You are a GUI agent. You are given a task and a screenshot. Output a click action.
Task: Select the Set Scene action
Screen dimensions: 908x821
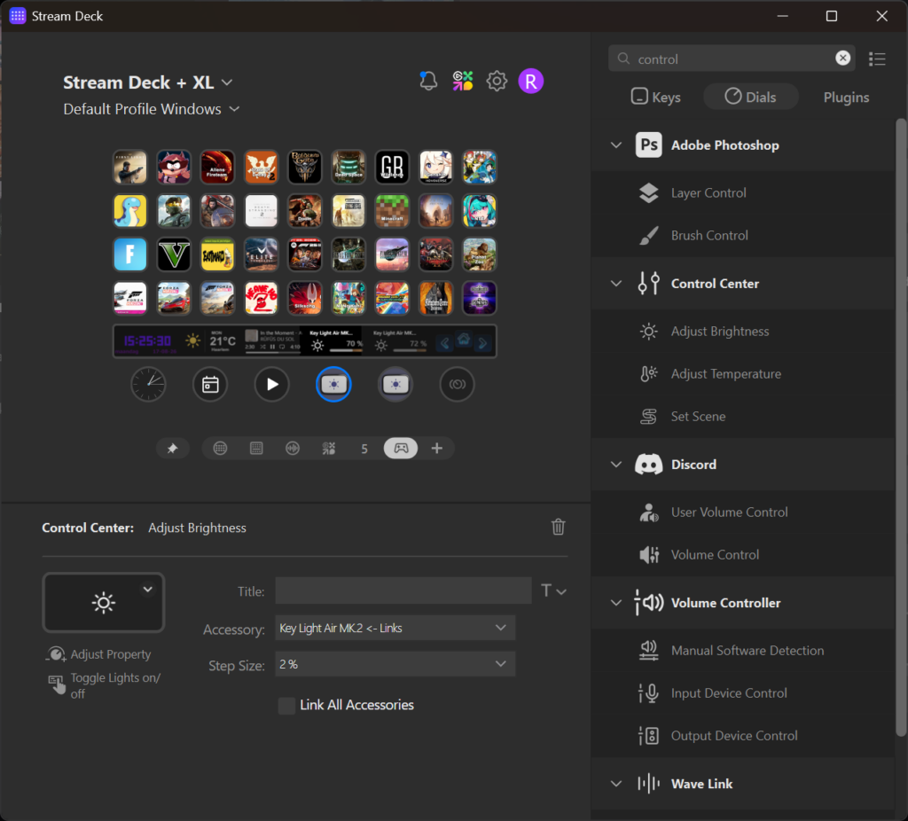[x=743, y=416]
